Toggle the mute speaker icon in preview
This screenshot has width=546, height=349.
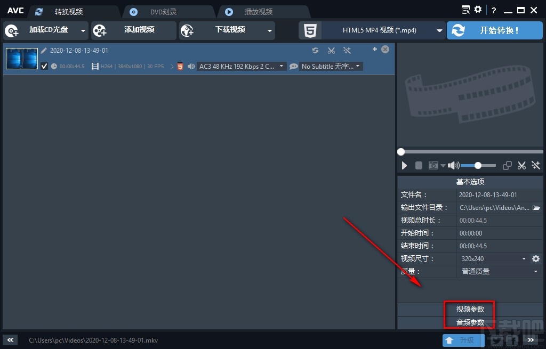point(452,165)
